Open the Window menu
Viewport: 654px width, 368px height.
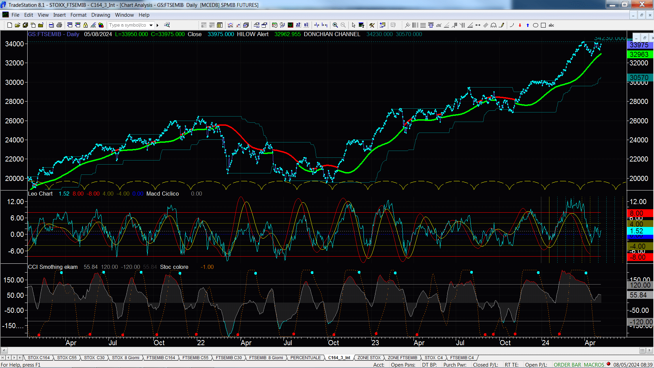click(x=124, y=15)
